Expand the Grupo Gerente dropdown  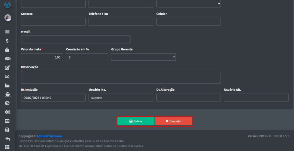[143, 57]
